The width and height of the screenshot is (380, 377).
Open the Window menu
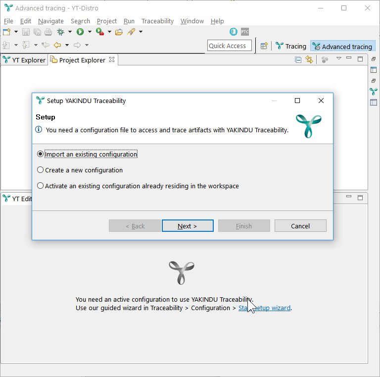pos(192,21)
